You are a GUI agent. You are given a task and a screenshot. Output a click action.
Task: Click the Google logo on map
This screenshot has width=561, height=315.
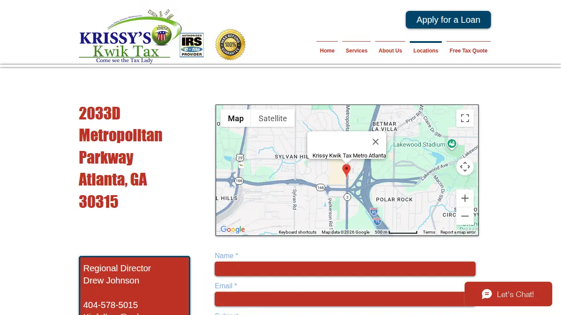click(x=233, y=230)
